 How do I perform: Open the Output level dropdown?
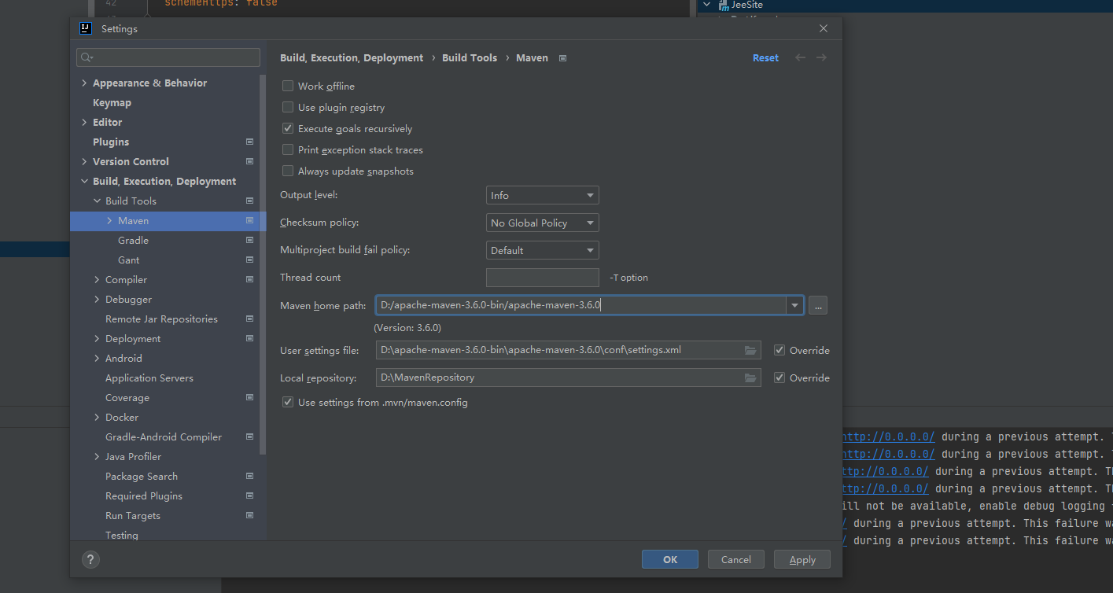(x=543, y=196)
